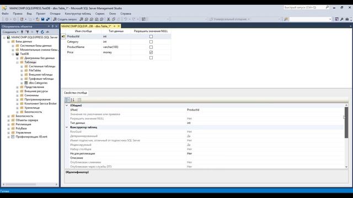Pin the dbo.Table_1 tab
The image size is (353, 198).
tap(114, 26)
